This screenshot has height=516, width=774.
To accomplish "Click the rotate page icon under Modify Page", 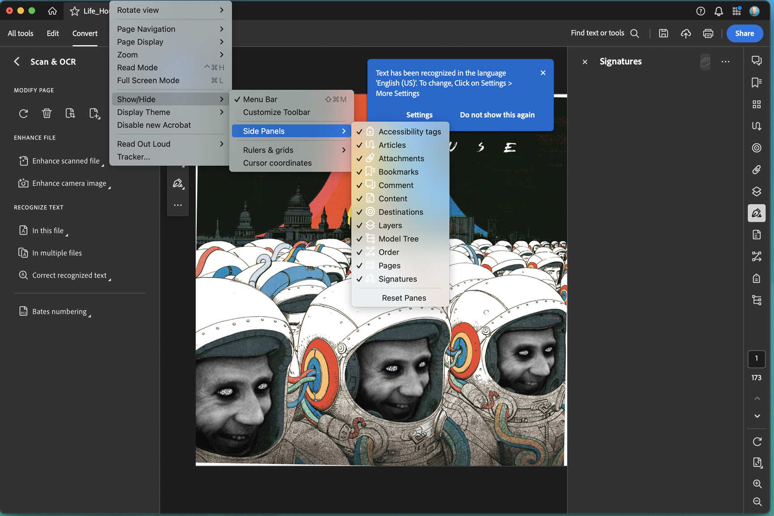I will (x=23, y=113).
